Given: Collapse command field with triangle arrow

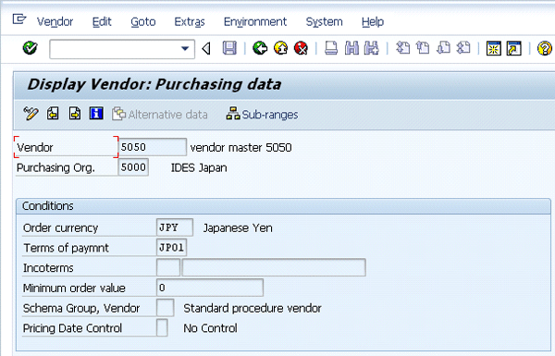Looking at the screenshot, I should click(206, 48).
